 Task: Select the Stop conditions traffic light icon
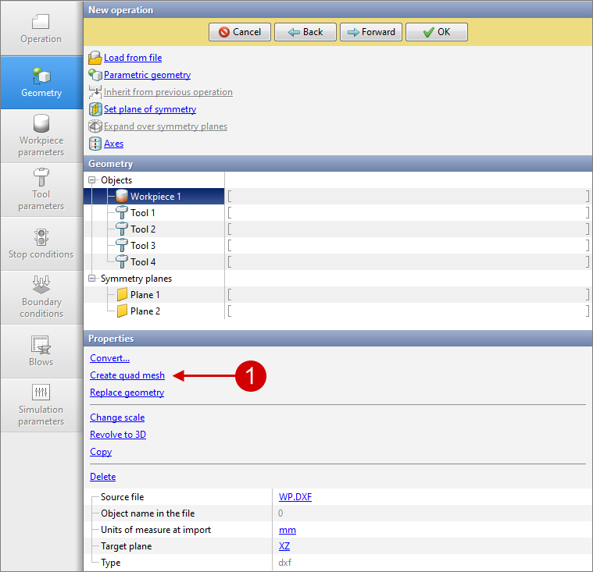tap(41, 237)
